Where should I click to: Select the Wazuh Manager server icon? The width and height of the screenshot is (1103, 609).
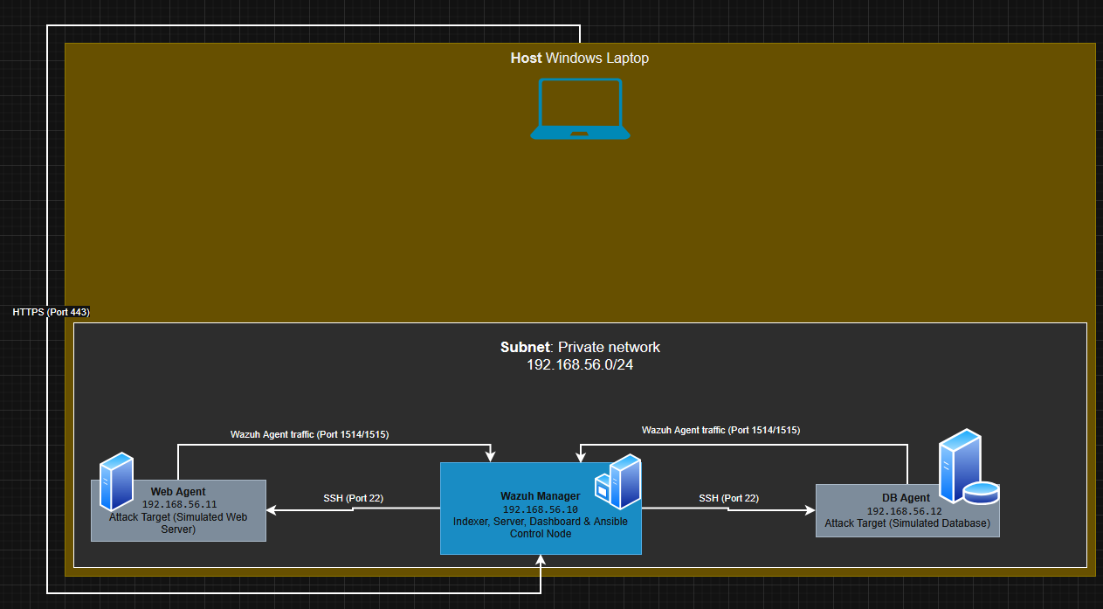[x=617, y=482]
